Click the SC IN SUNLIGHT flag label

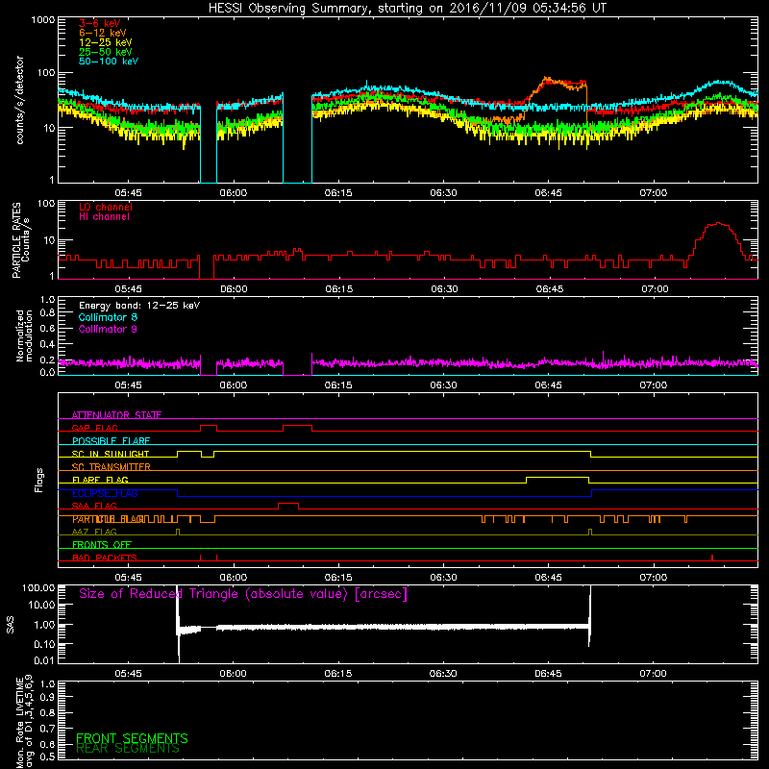[111, 454]
